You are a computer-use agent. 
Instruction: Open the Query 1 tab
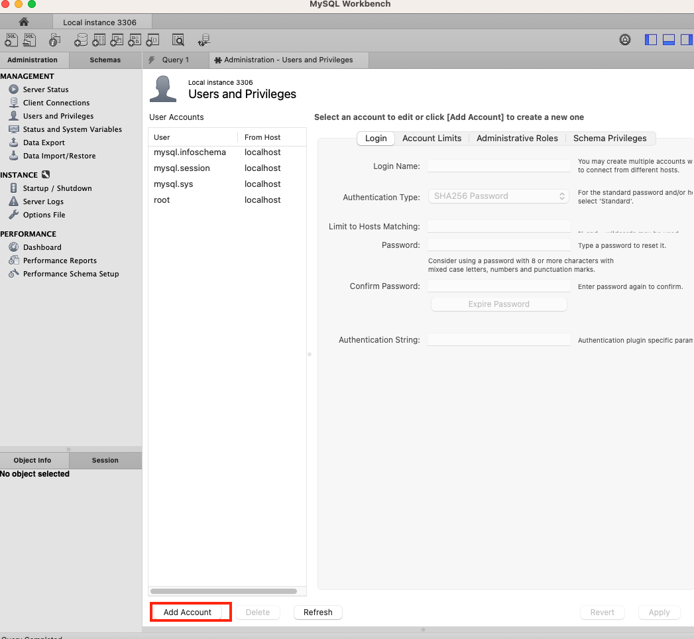[176, 60]
